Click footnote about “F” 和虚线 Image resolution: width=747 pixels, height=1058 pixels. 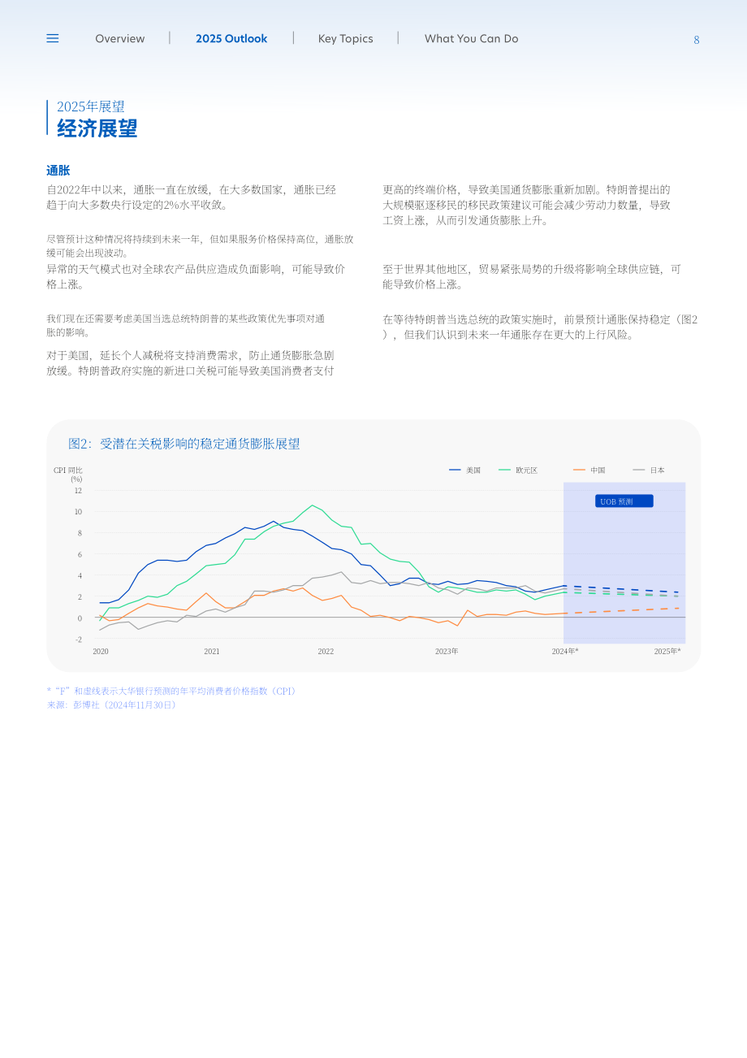tap(172, 691)
